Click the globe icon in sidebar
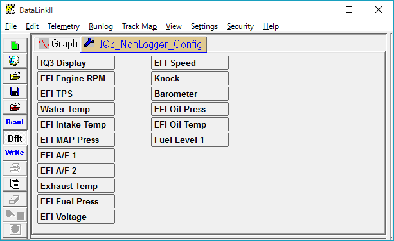394x241 pixels. pos(15,61)
